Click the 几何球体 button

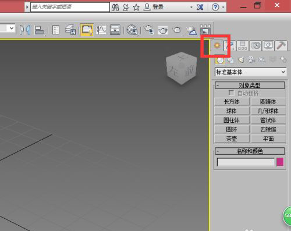tap(268, 111)
